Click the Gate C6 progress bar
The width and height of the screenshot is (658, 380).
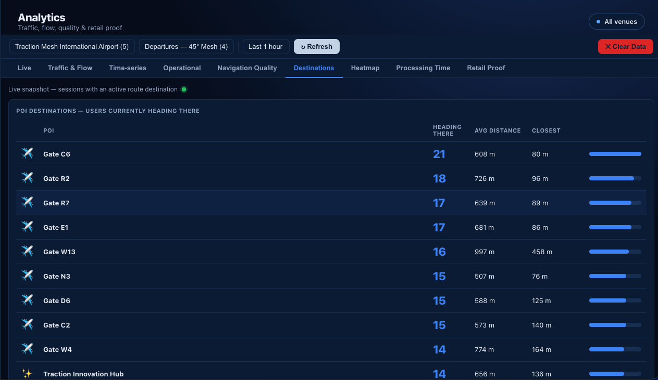(x=615, y=154)
